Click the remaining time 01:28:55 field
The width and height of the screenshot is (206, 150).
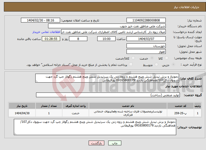click(51, 39)
